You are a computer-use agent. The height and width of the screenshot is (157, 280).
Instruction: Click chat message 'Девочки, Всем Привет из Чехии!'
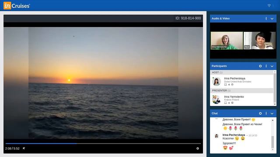click(x=242, y=124)
